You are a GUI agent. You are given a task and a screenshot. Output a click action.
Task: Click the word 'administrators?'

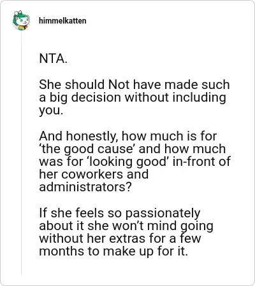coord(85,187)
